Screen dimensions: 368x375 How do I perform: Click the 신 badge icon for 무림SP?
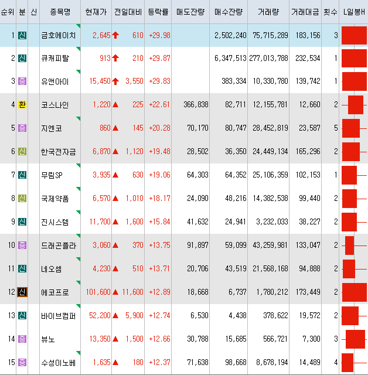point(22,175)
